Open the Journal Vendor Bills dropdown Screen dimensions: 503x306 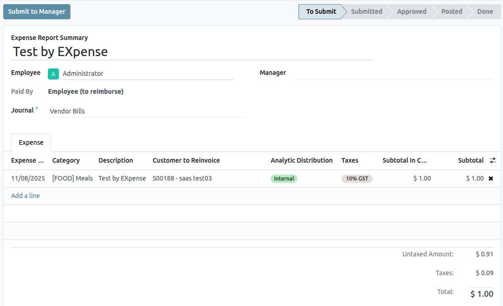click(146, 111)
